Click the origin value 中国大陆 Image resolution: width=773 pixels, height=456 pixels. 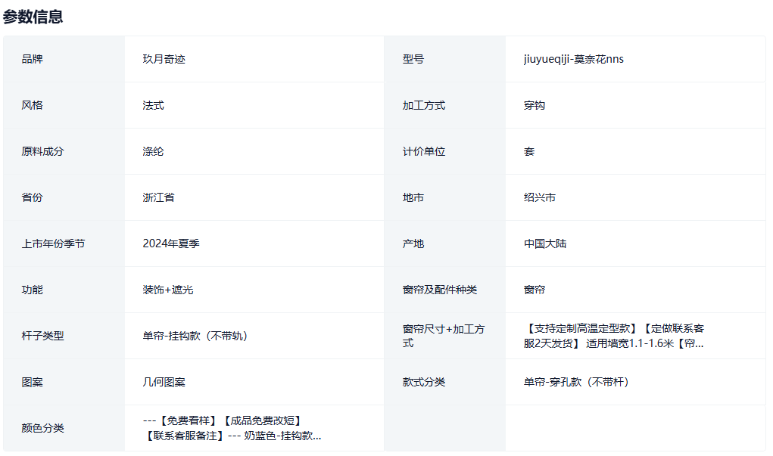[544, 244]
